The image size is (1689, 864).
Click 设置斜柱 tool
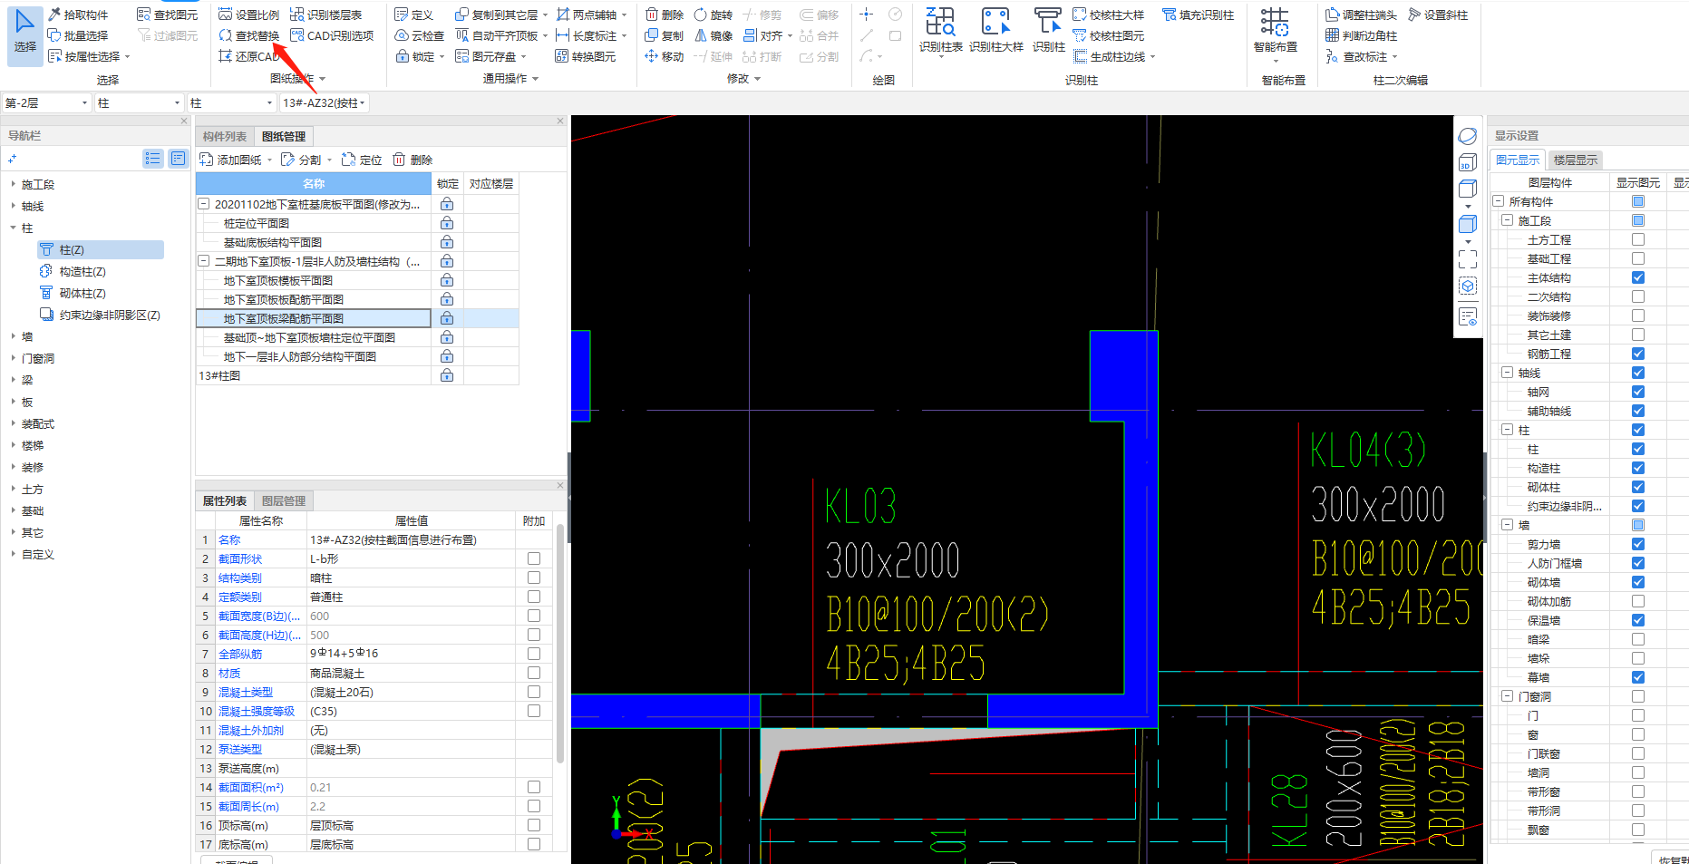click(1438, 15)
